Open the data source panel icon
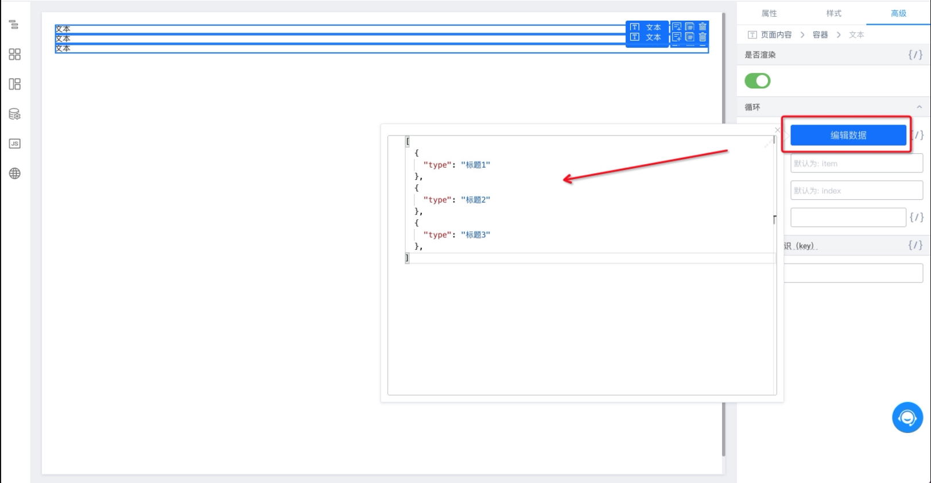 (14, 114)
